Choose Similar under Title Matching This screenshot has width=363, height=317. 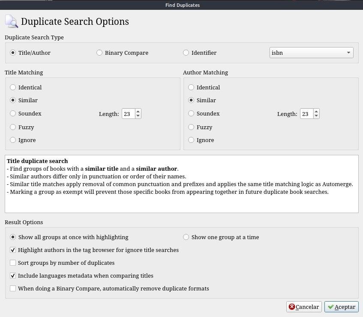[x=24, y=100]
